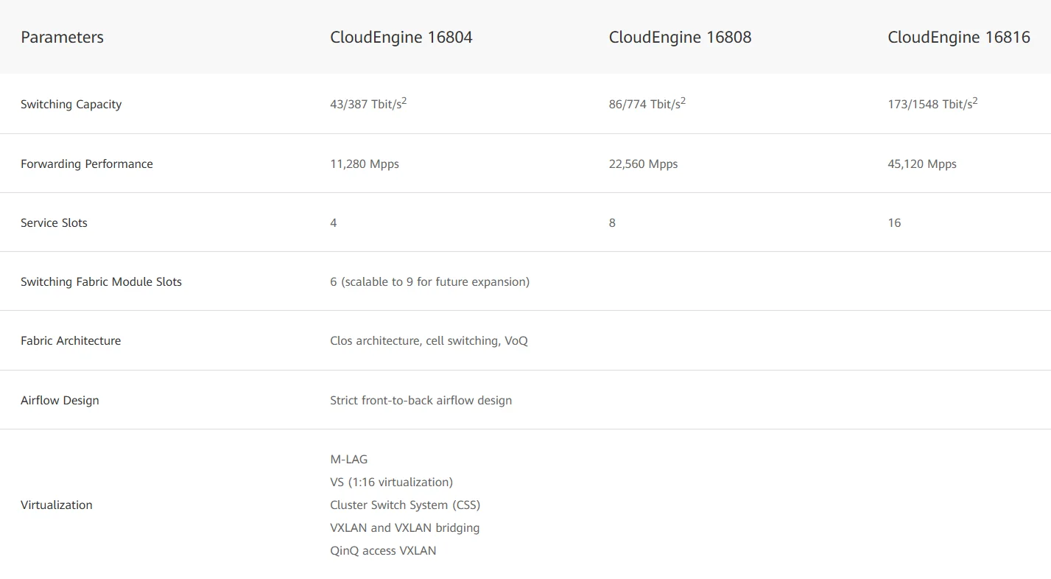Click the Cluster Switch System (CSS) line
Image resolution: width=1051 pixels, height=579 pixels.
tap(405, 505)
